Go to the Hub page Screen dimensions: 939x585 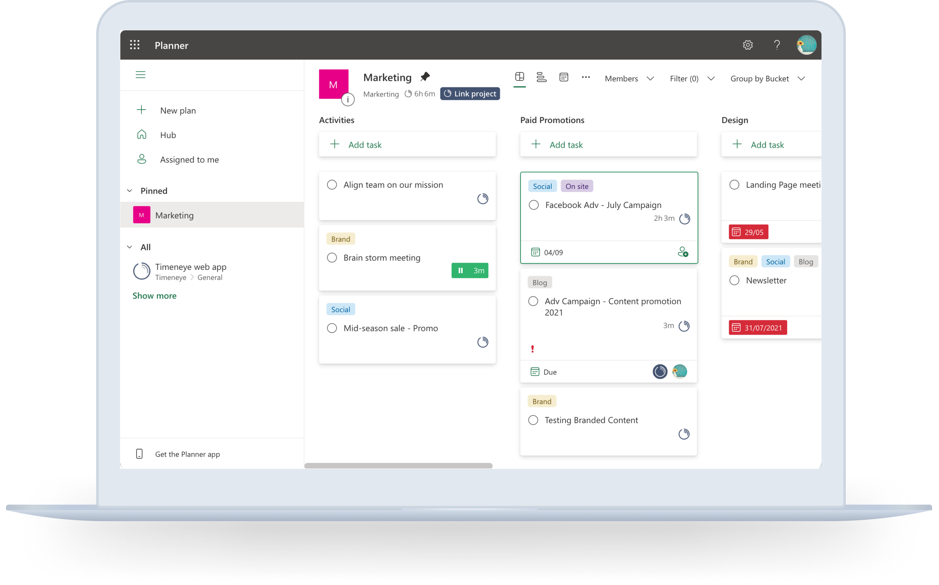tap(168, 134)
